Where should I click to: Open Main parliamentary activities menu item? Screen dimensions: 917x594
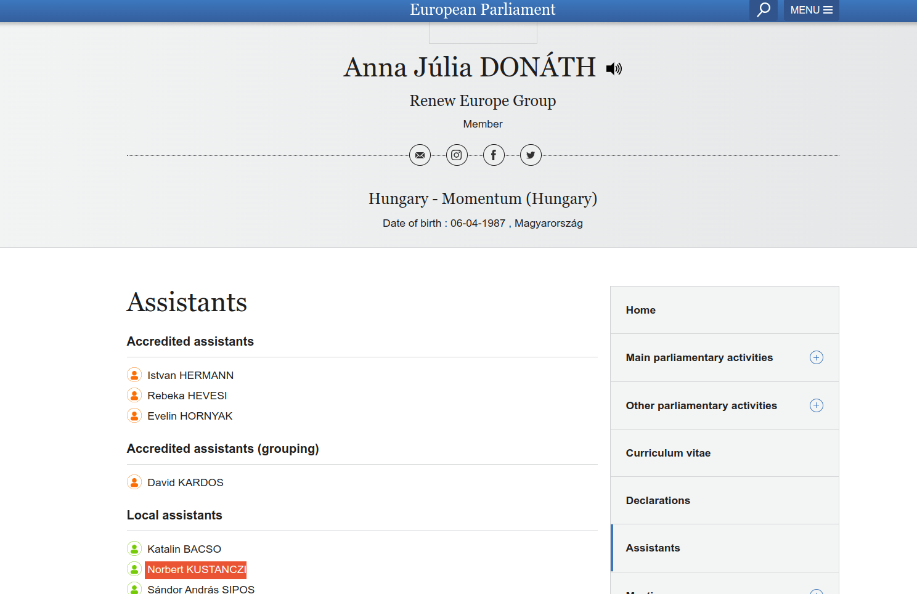(699, 357)
